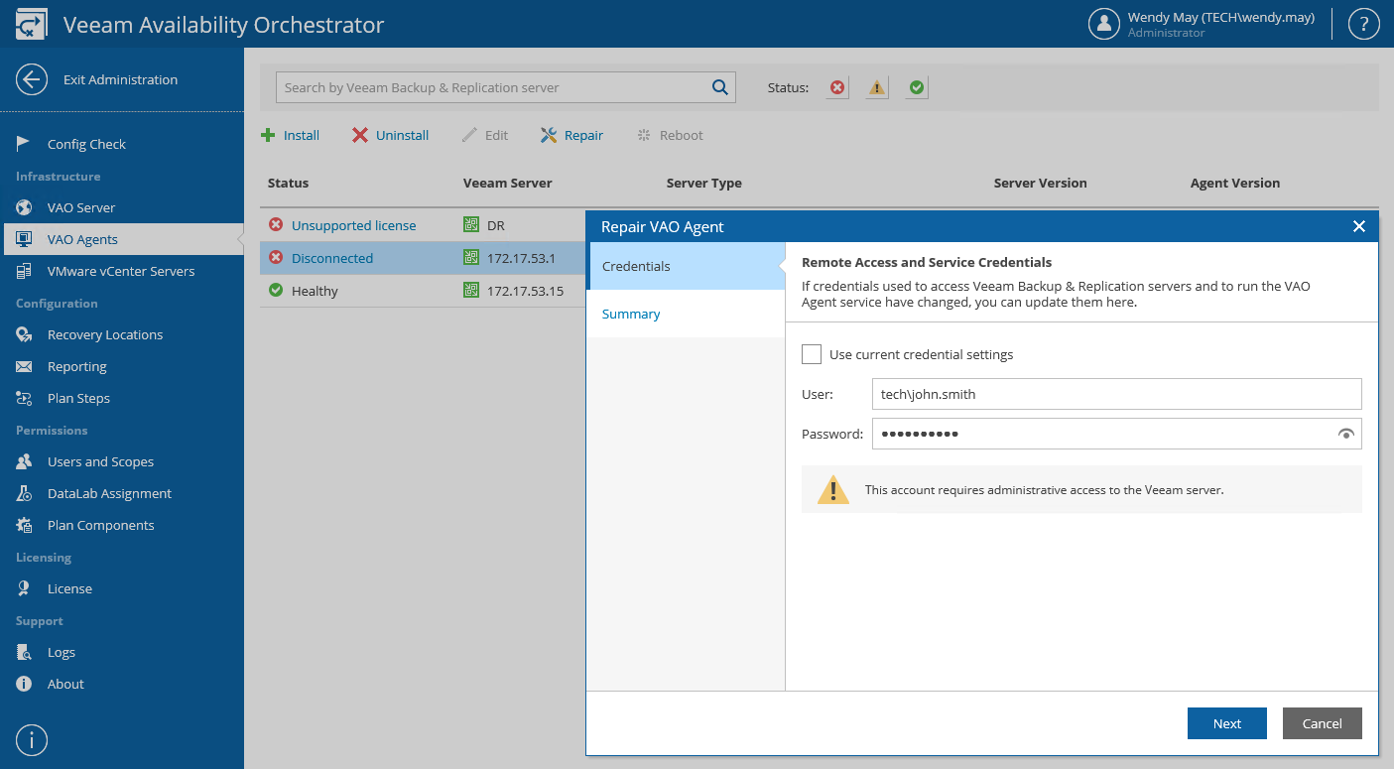Click Install in the toolbar
The width and height of the screenshot is (1394, 769).
point(290,135)
